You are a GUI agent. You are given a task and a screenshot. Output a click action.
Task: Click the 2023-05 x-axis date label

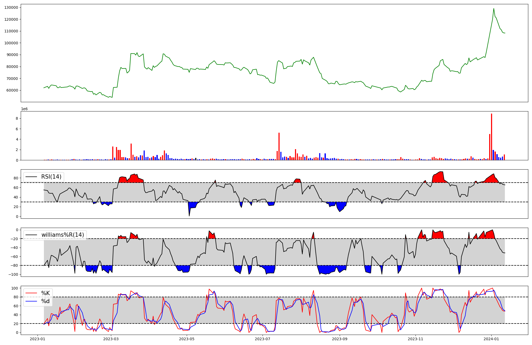click(187, 339)
